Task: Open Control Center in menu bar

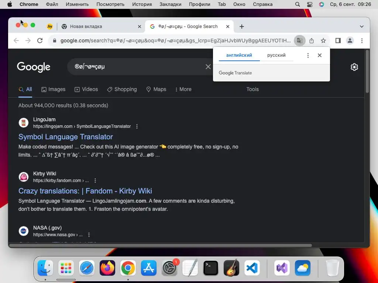Action: (310, 4)
